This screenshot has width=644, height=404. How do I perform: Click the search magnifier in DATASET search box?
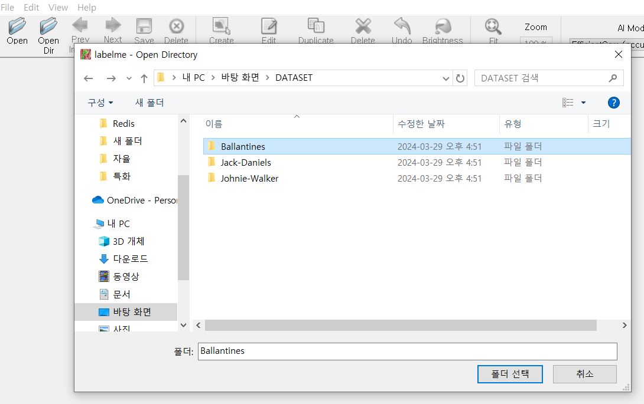(613, 78)
